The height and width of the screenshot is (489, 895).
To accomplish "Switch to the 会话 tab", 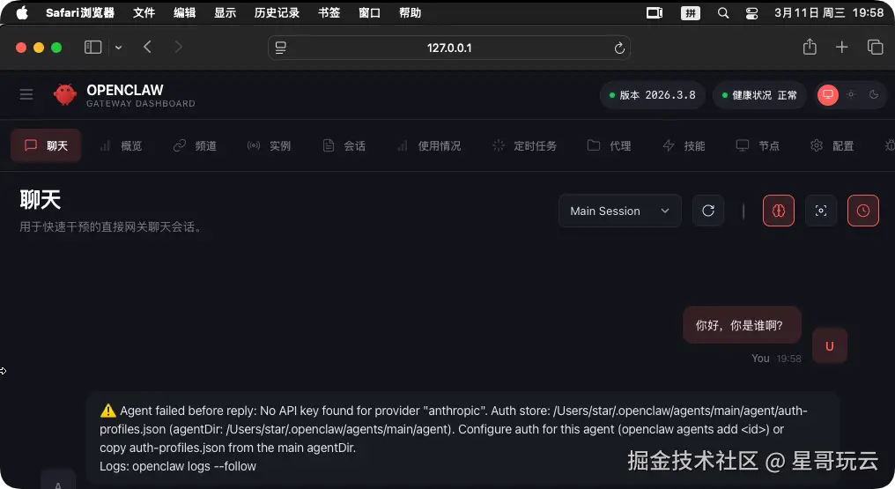I will 344,145.
